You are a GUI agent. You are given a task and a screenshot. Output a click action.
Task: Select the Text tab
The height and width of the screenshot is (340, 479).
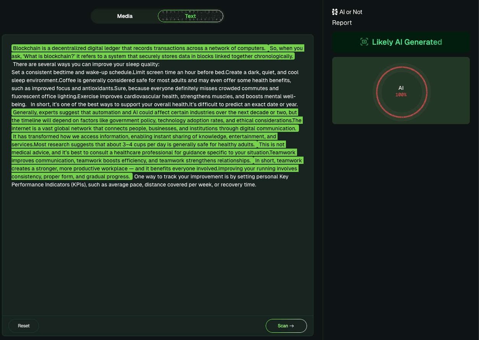click(190, 16)
